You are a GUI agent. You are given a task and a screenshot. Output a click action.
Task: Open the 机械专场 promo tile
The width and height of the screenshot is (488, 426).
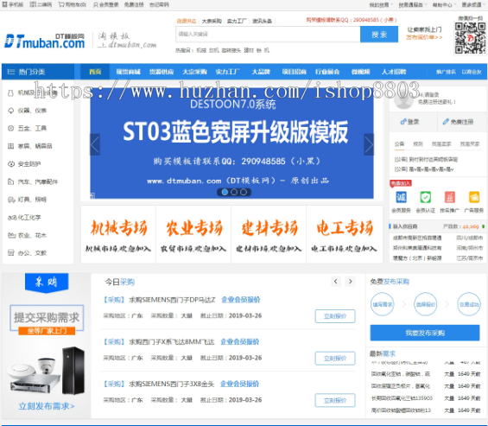[118, 234]
